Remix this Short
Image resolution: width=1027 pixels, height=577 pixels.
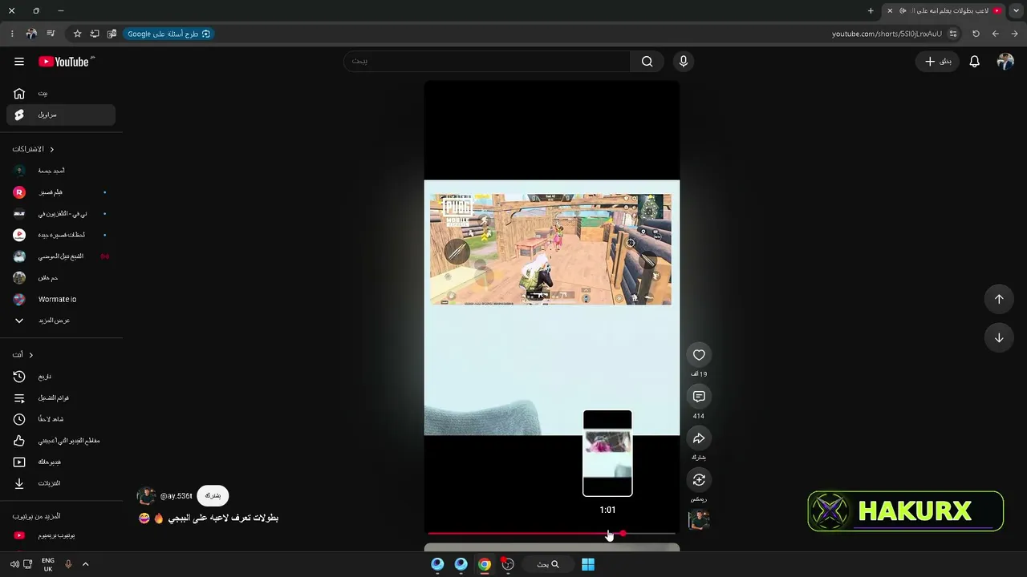pyautogui.click(x=699, y=480)
